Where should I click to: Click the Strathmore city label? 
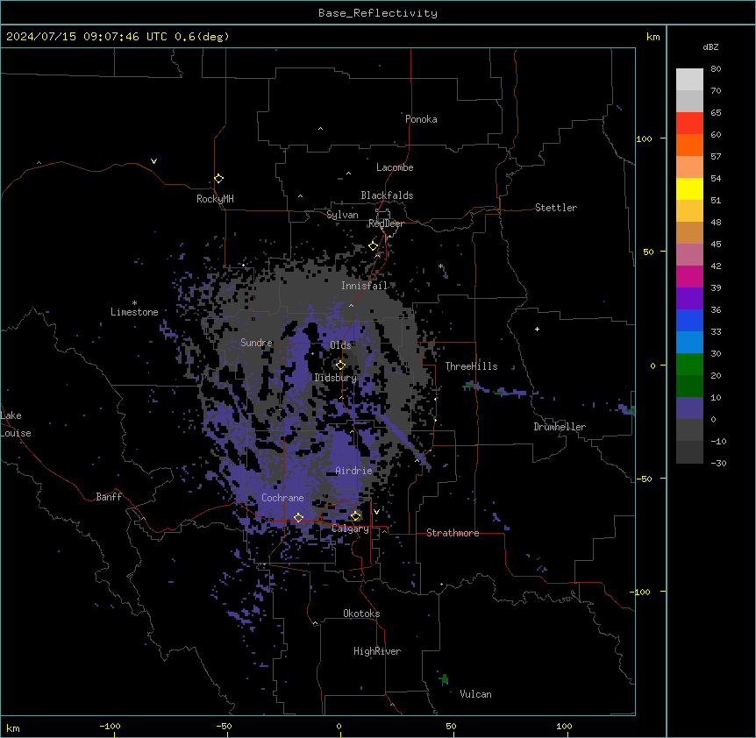point(453,533)
